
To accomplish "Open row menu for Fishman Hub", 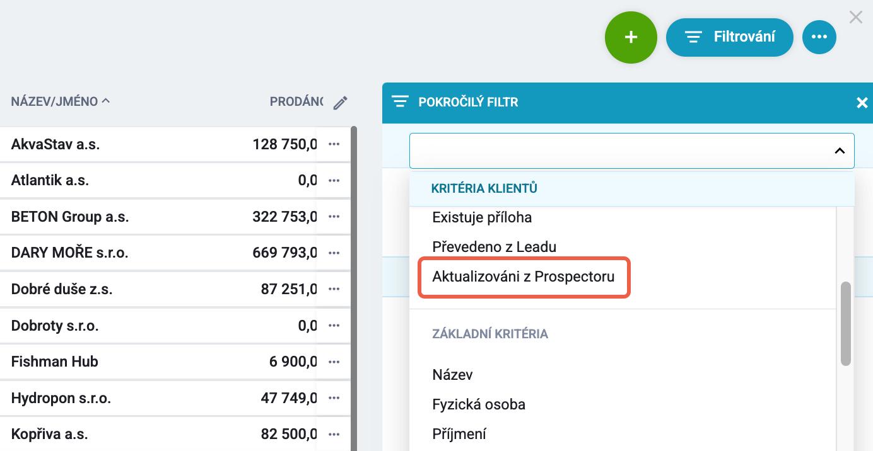I will [334, 362].
